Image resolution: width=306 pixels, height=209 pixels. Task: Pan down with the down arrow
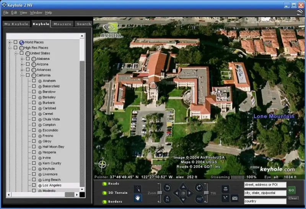click(x=183, y=200)
